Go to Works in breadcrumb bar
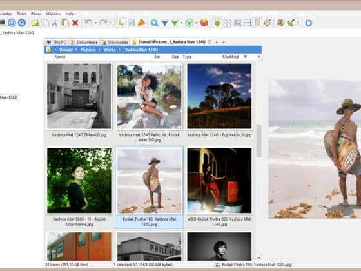 (110, 50)
